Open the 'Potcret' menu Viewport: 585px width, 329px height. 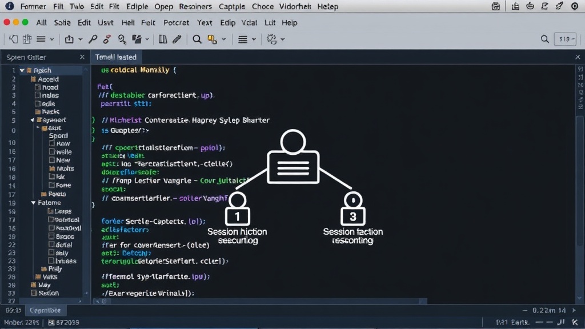coord(176,23)
